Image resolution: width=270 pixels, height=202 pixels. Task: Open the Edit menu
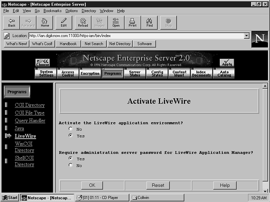16,11
